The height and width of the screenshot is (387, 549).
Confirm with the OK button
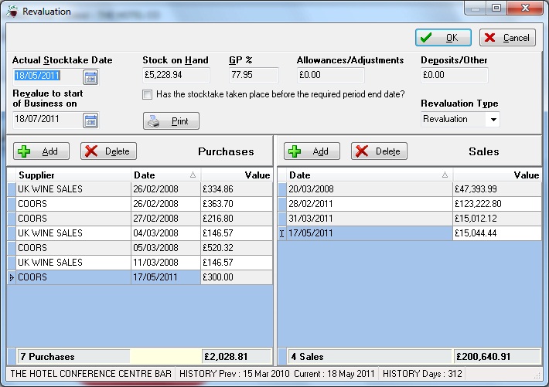pyautogui.click(x=443, y=37)
